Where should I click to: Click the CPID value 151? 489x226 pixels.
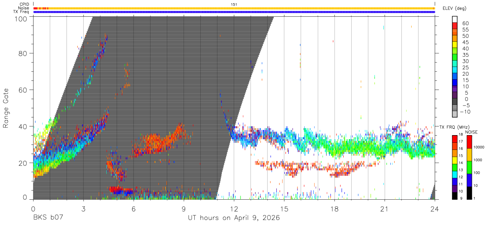click(x=234, y=4)
